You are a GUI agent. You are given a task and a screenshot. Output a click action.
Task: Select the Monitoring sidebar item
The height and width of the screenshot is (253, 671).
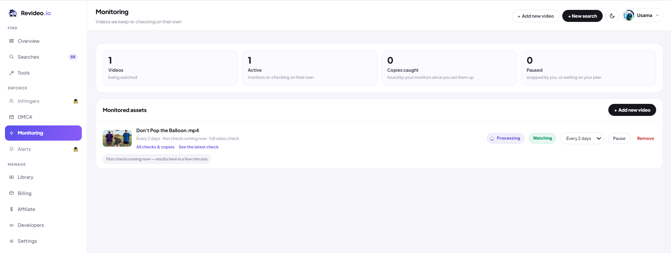[43, 133]
